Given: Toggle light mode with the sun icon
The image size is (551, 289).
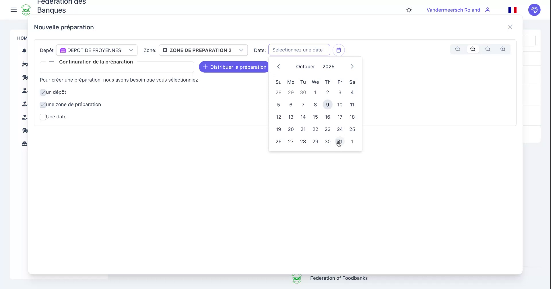Looking at the screenshot, I should coord(409,9).
